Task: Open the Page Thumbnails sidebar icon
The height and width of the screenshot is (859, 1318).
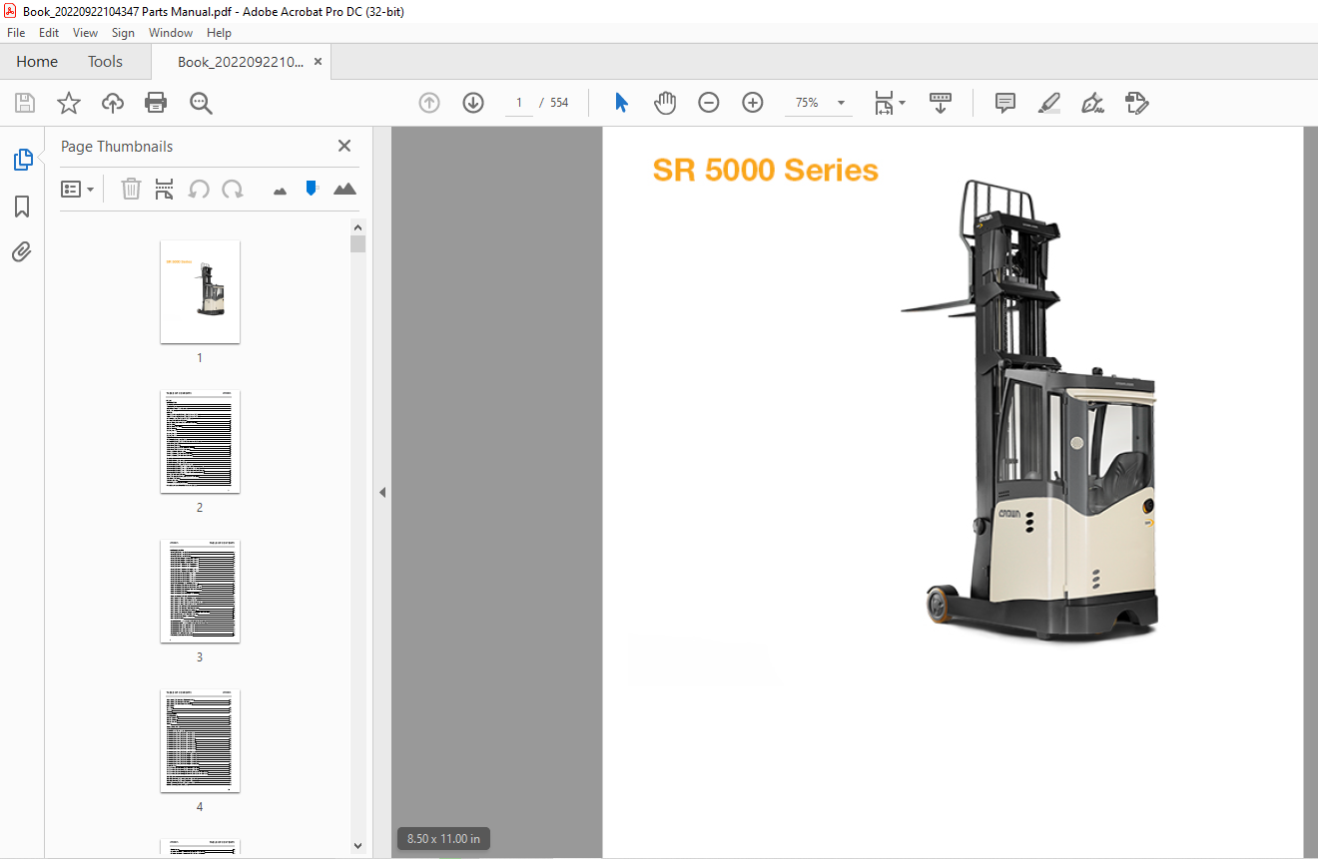Action: tap(22, 160)
